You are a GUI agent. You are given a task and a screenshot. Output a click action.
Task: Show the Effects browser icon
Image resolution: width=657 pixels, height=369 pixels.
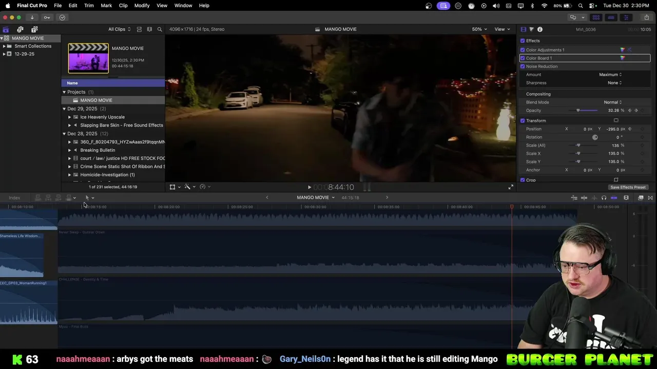click(641, 198)
